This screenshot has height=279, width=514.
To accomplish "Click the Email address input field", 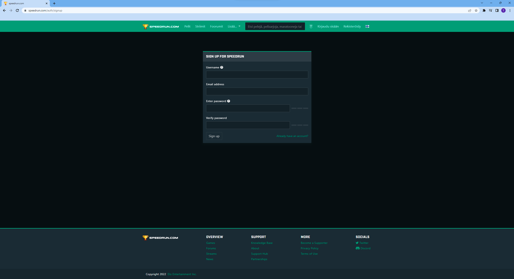I will click(257, 91).
